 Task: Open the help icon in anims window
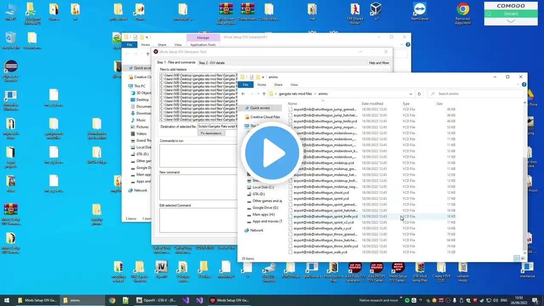pyautogui.click(x=524, y=85)
